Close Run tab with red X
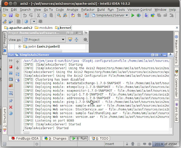Viewport: 181px width, 148px height. pos(11,107)
